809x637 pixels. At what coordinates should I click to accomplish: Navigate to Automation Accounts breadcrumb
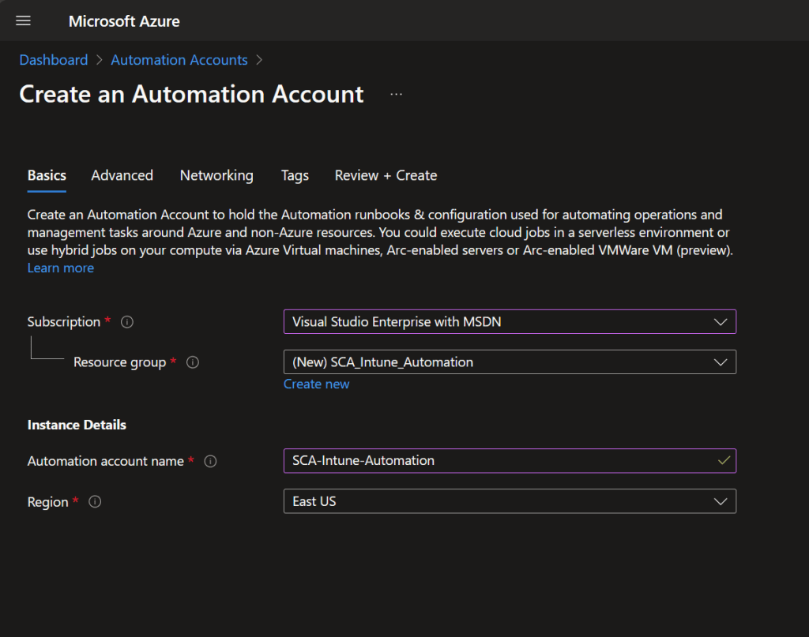[x=179, y=60]
